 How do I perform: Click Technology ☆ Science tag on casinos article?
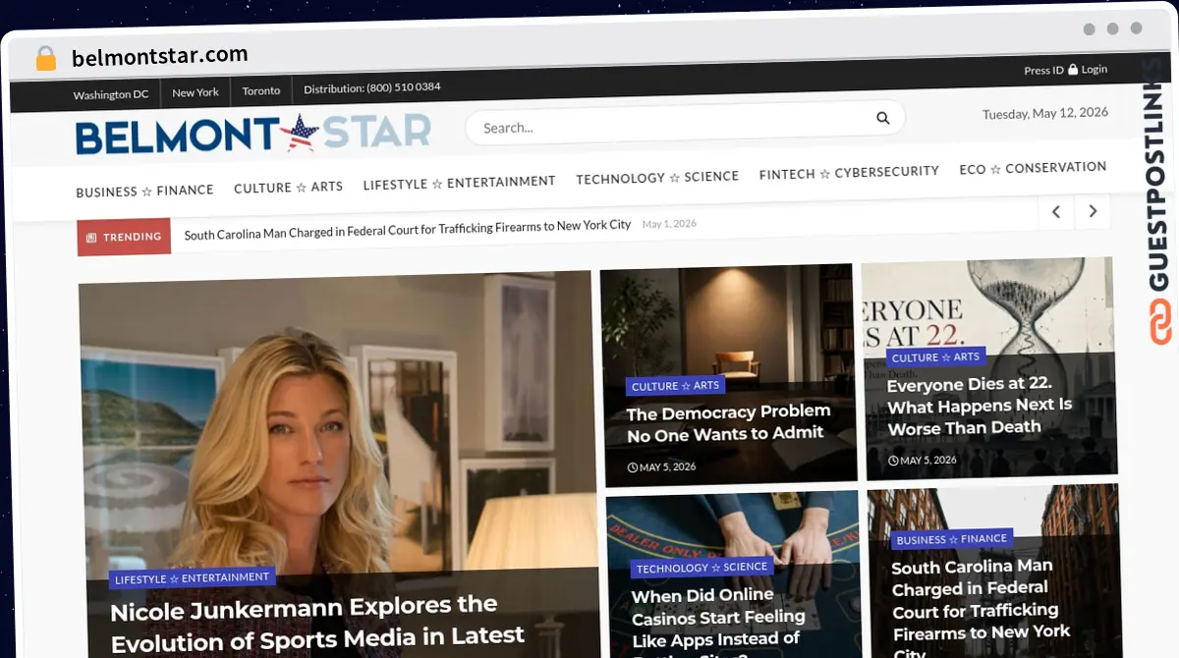point(702,568)
